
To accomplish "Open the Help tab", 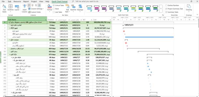I will 47,2.
